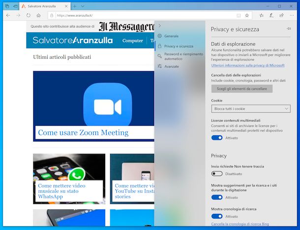Minimize the Edge window
The image size is (300, 230).
[268, 6]
